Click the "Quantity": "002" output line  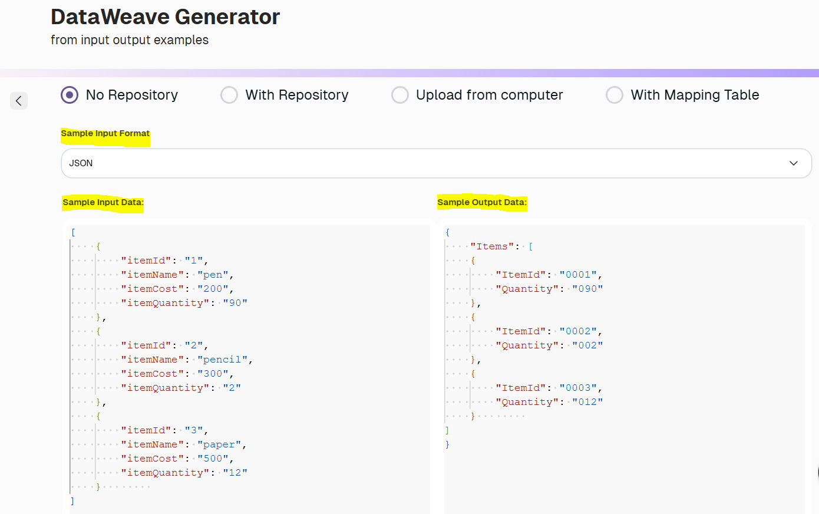click(550, 345)
